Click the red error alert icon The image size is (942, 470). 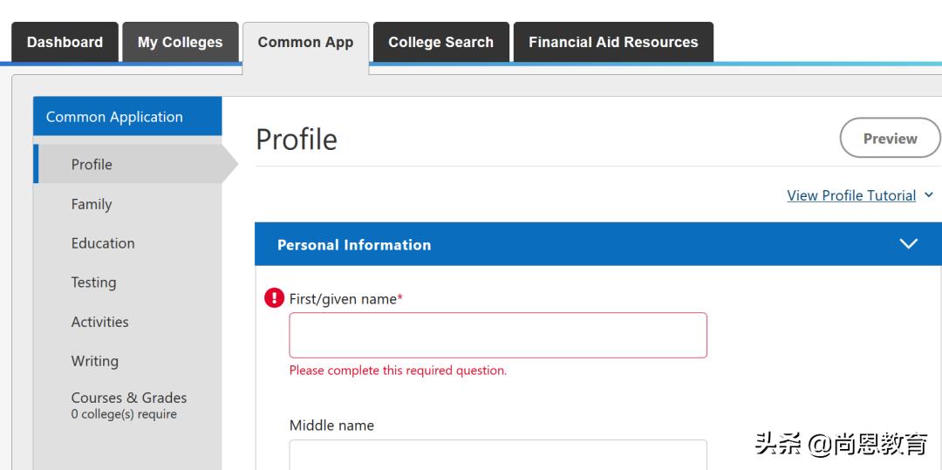tap(274, 298)
